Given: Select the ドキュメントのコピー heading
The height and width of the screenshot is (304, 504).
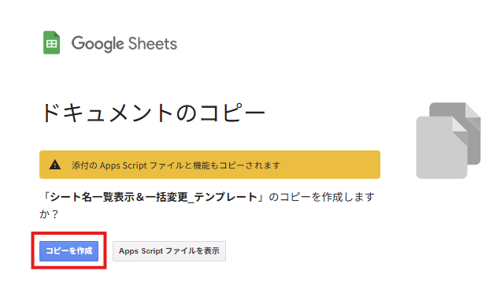Looking at the screenshot, I should pos(153,113).
